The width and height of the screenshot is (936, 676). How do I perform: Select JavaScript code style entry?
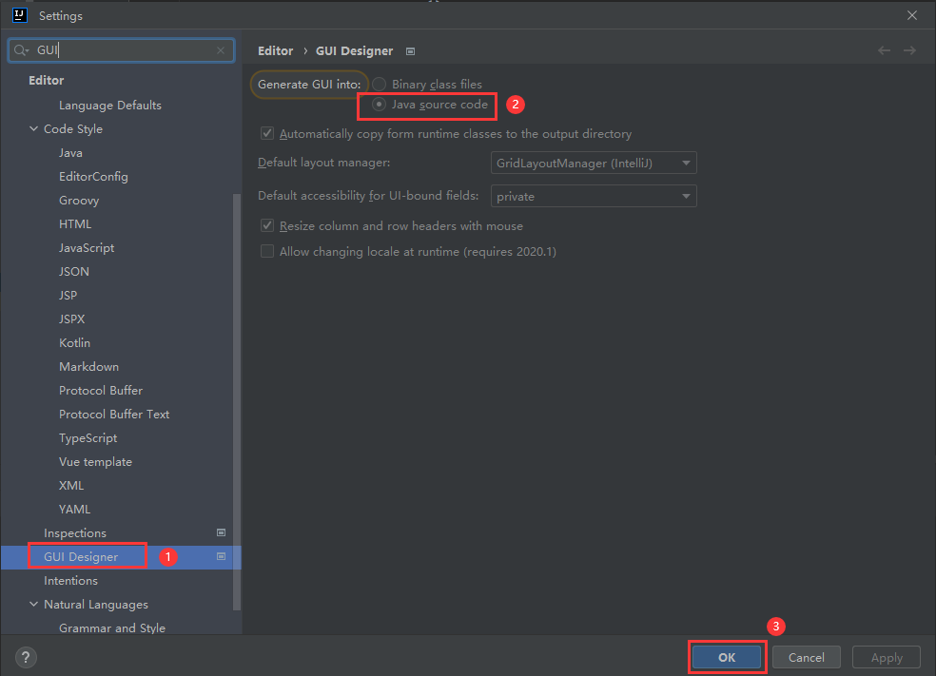[87, 248]
